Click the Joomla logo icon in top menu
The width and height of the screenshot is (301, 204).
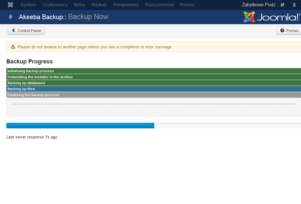coord(10,5)
